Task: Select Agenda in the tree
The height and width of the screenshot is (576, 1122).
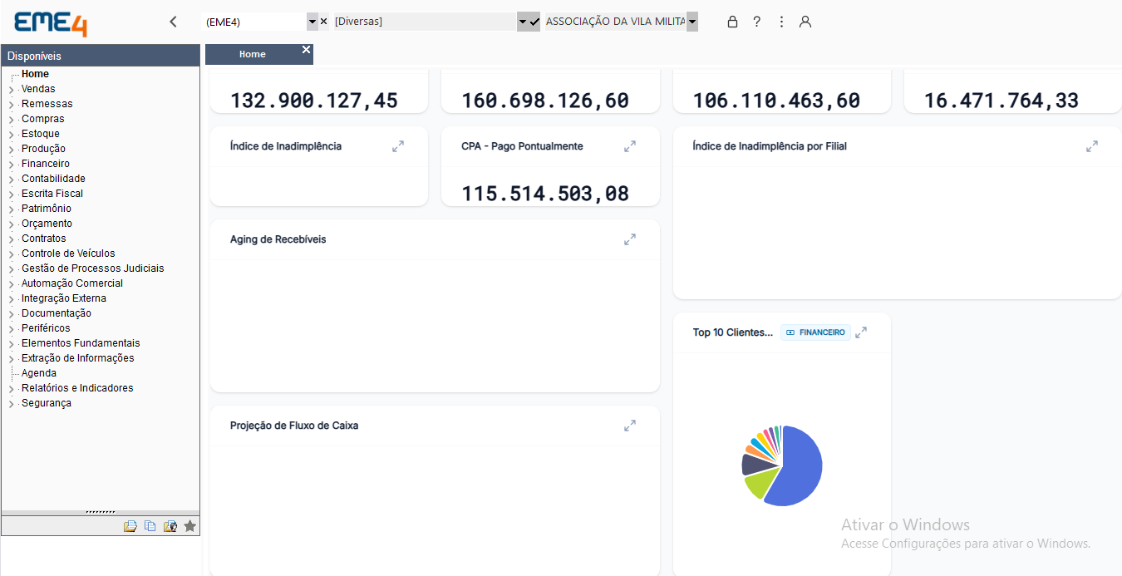Action: coord(39,373)
